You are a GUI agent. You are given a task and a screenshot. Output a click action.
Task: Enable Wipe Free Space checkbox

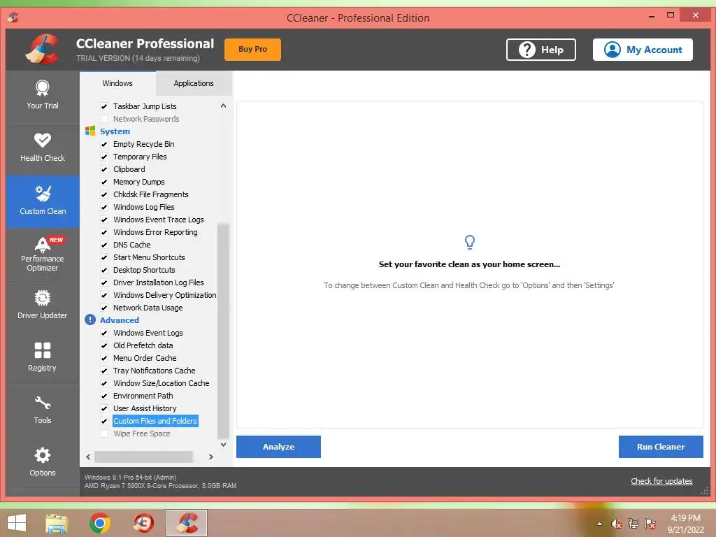pos(104,434)
